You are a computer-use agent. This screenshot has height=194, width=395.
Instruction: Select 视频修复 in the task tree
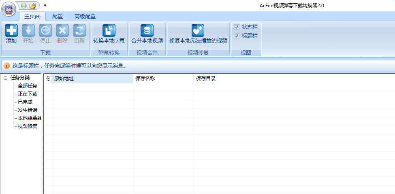click(x=28, y=126)
